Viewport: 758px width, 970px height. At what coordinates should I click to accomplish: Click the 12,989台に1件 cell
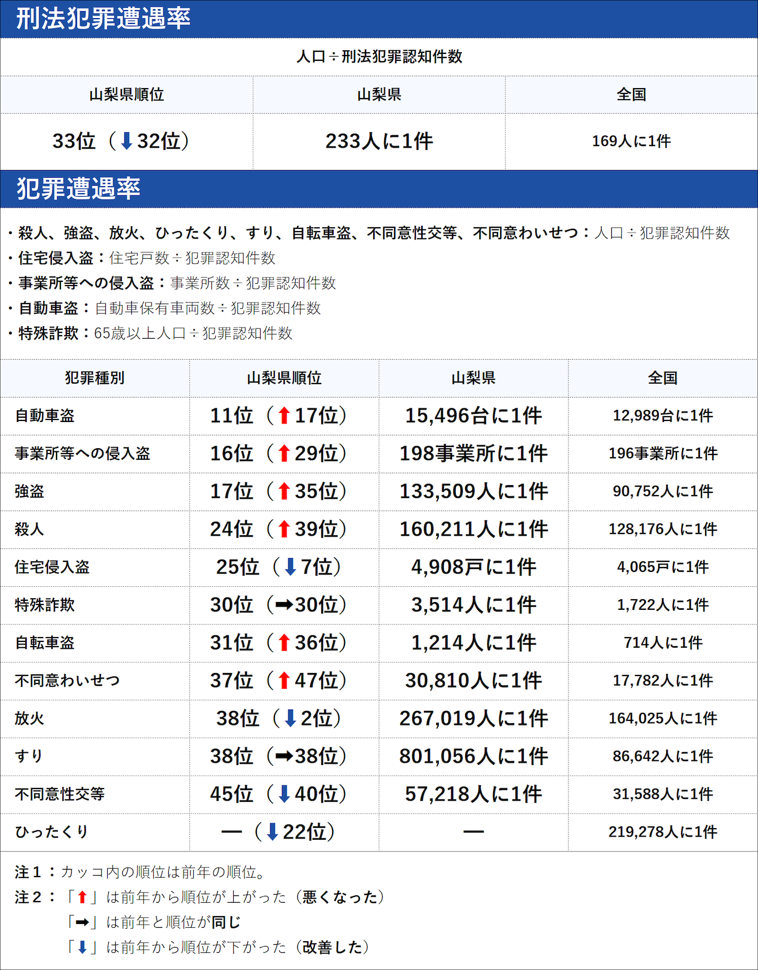click(663, 416)
